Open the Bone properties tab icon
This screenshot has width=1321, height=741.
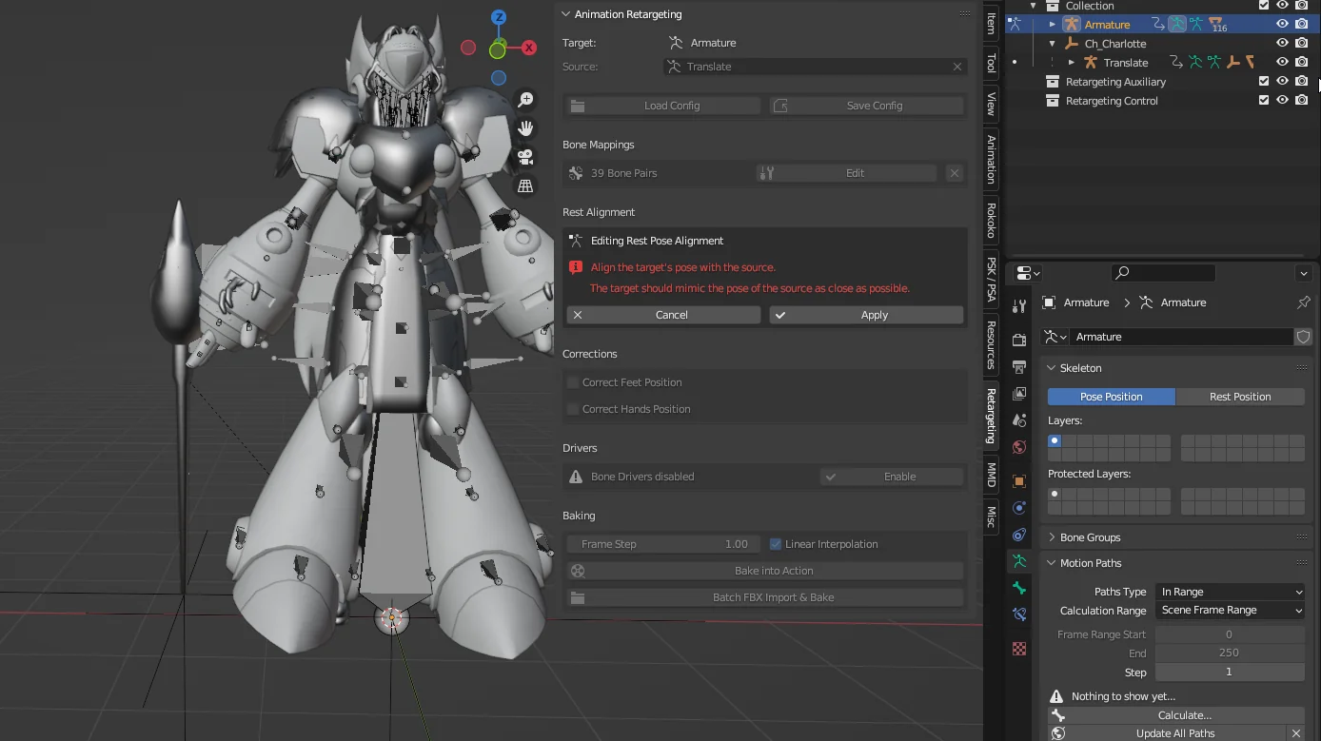(1019, 588)
